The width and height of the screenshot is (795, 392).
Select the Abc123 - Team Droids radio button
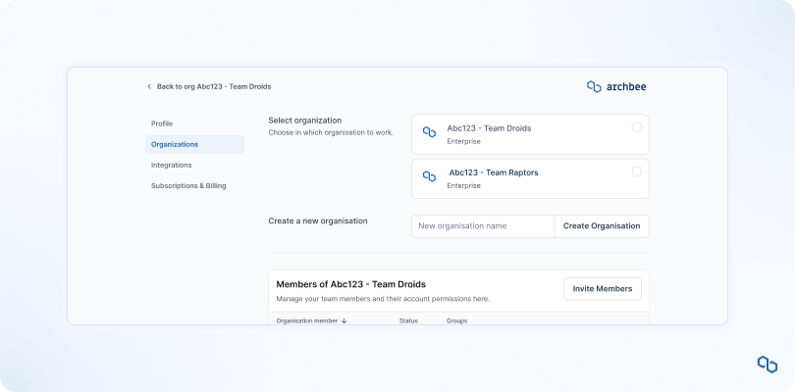point(636,127)
